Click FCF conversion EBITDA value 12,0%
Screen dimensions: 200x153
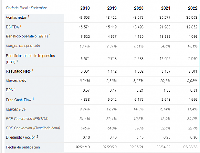coord(165,119)
